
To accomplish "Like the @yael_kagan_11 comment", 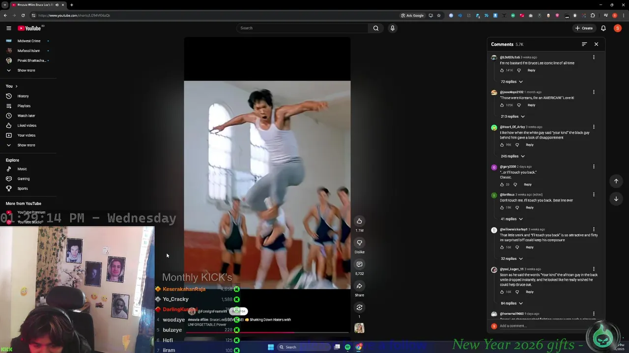I will [x=502, y=292].
